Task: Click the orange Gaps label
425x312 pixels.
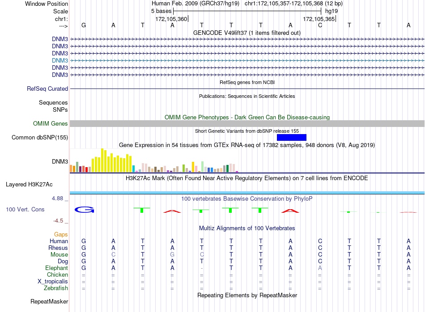Action: coord(61,235)
